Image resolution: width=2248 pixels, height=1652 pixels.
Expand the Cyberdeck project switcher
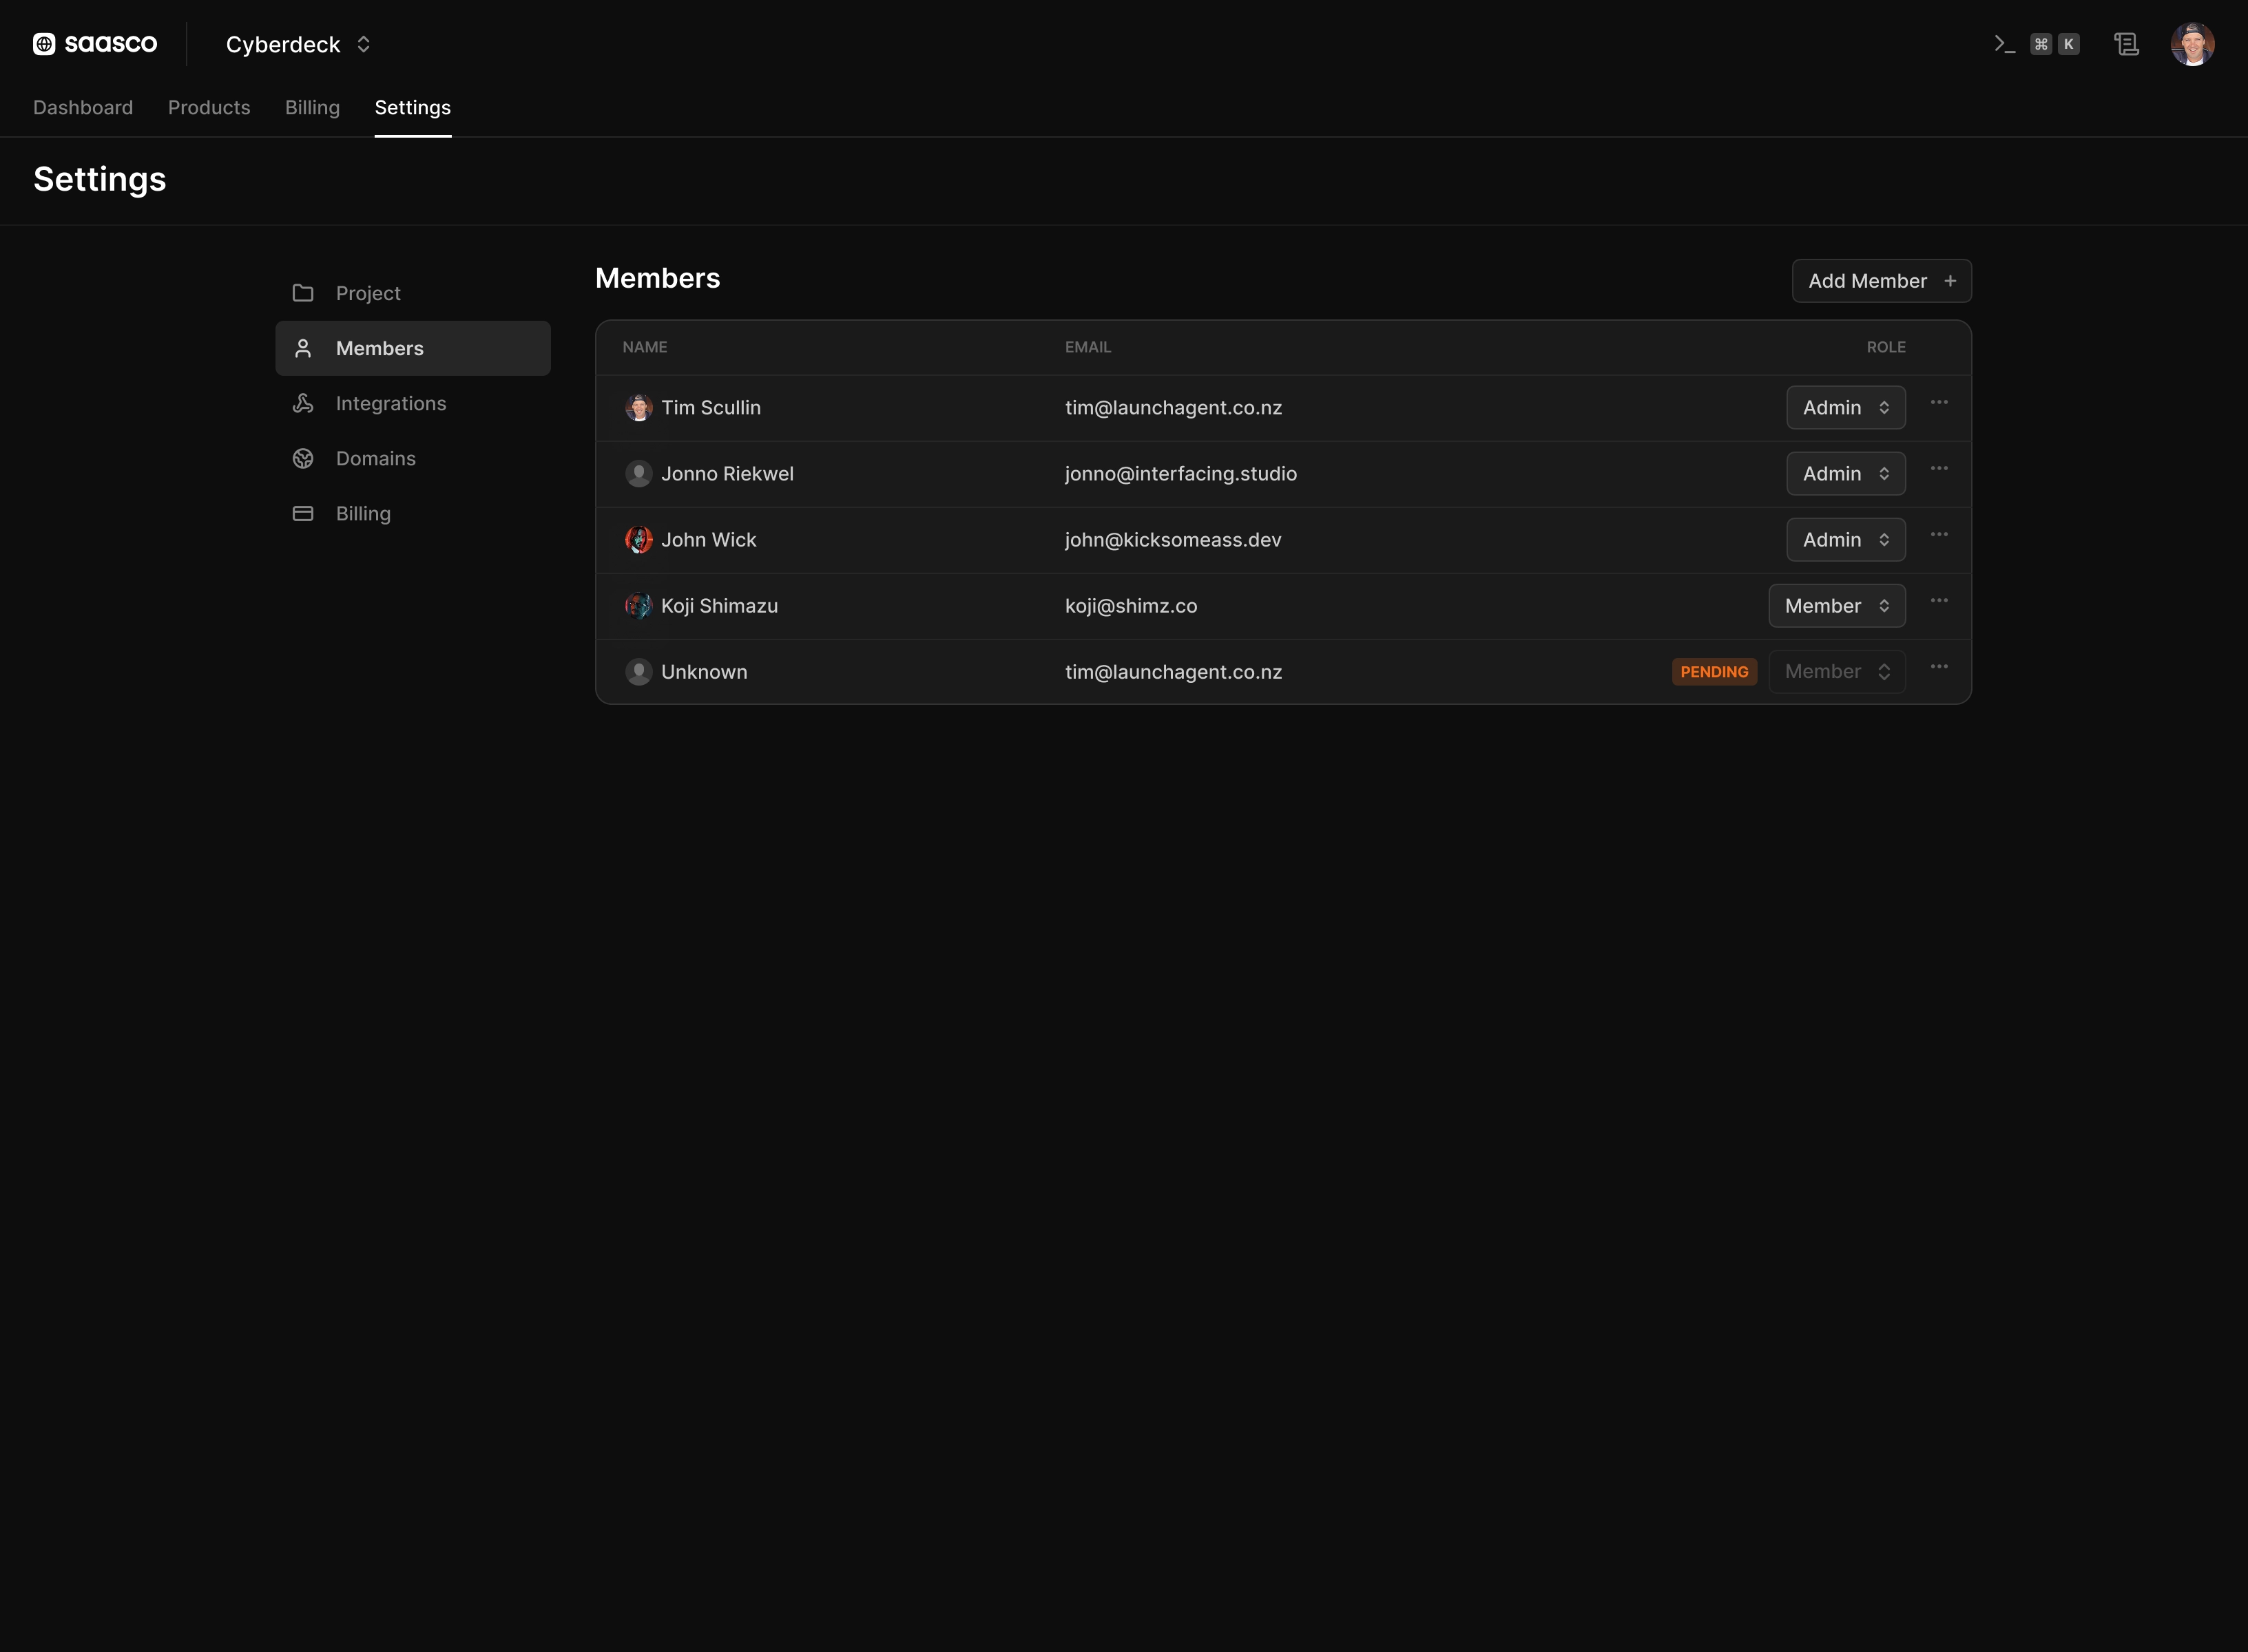coord(298,44)
